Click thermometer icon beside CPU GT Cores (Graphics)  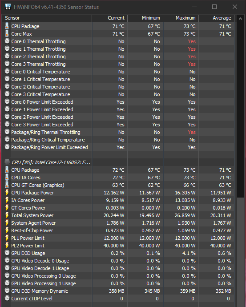[x=7, y=185]
